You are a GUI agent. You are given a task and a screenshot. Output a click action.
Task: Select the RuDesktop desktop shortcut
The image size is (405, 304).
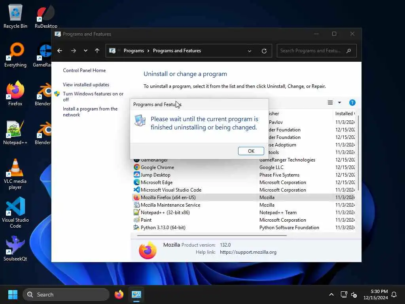(46, 16)
